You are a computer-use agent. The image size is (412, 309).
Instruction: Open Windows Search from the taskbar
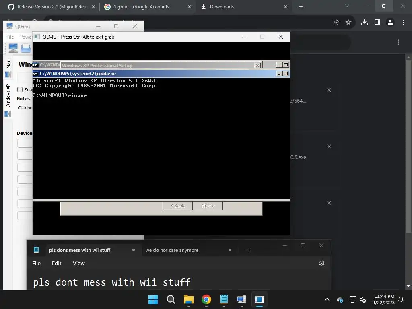pyautogui.click(x=171, y=299)
